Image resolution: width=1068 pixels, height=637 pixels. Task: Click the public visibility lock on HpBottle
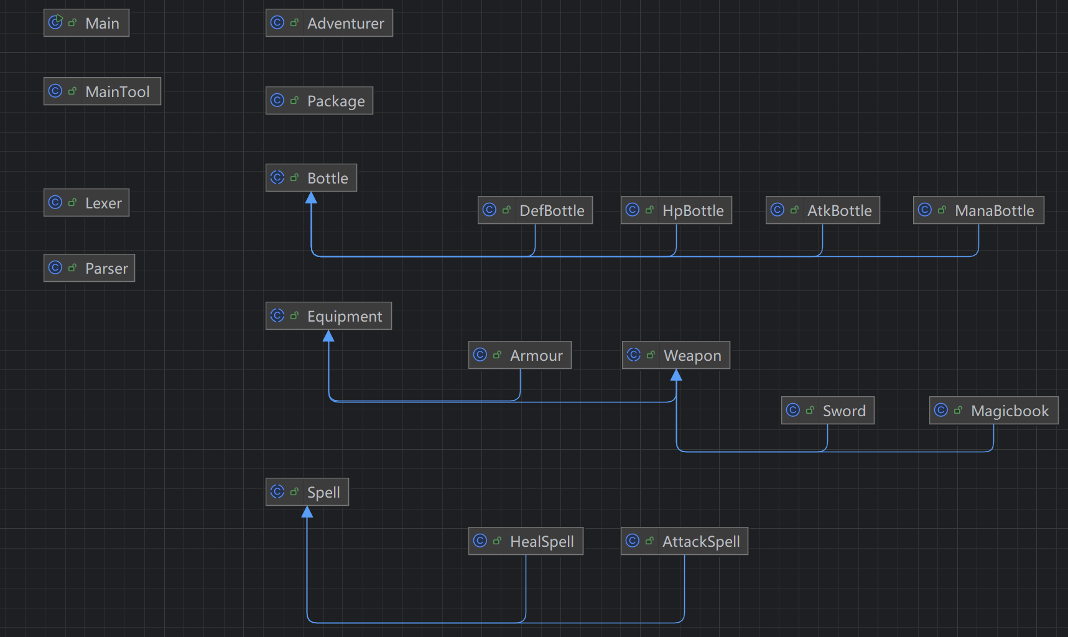650,210
